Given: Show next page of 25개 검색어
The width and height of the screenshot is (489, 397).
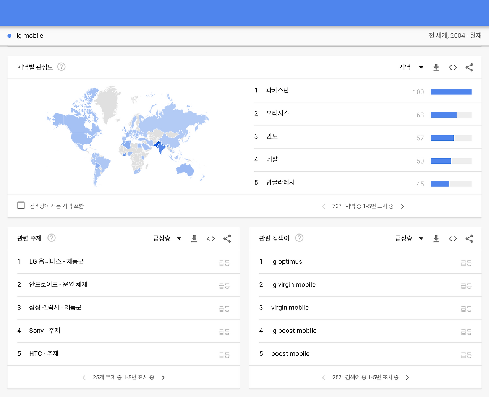Looking at the screenshot, I should point(408,378).
